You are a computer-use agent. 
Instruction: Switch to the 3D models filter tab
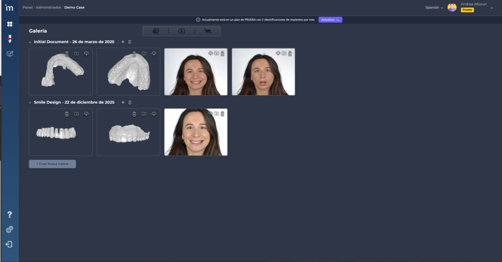[x=207, y=31]
